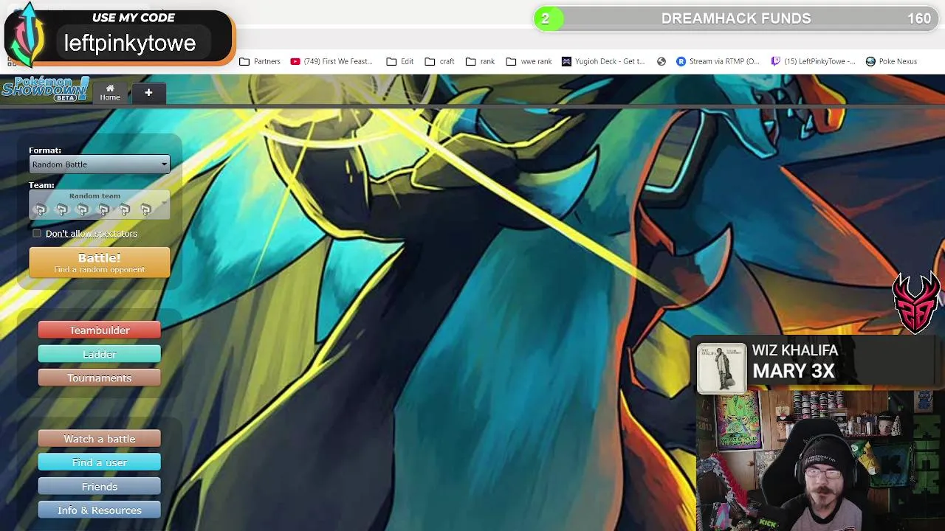Open the Poke Nexus bookmark

[891, 61]
